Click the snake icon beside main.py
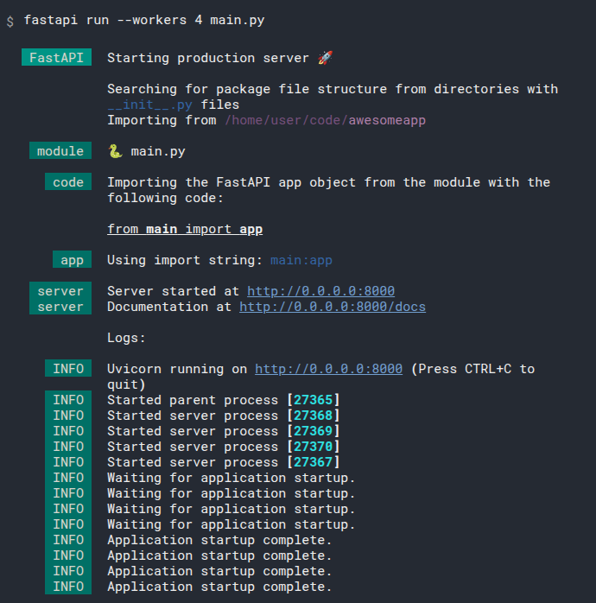596x603 pixels. point(115,151)
